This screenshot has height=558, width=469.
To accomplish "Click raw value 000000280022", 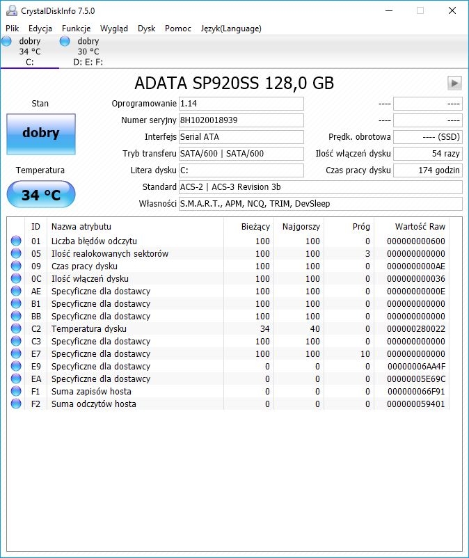I will [416, 328].
